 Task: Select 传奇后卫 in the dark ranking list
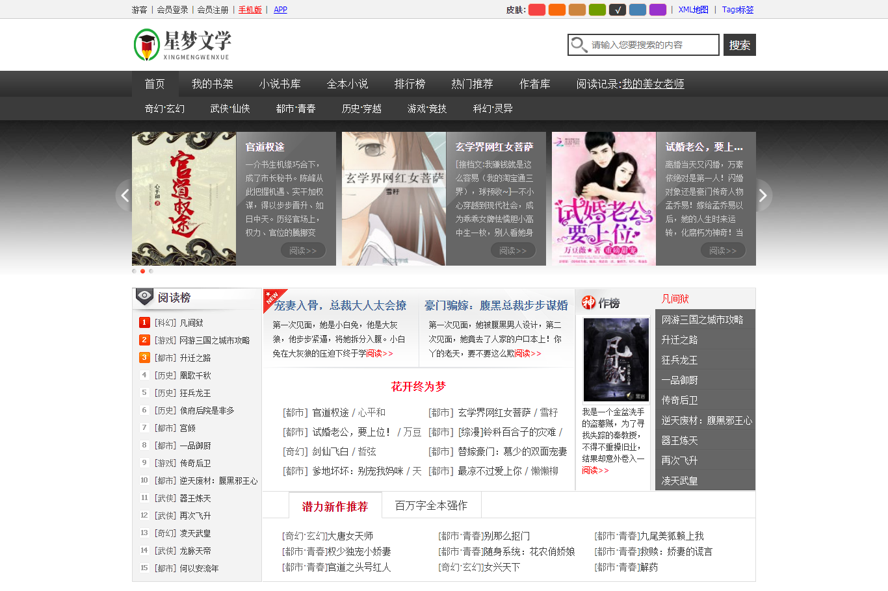679,400
